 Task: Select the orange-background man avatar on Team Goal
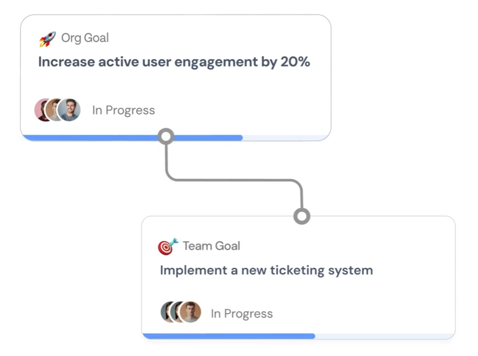click(x=191, y=312)
